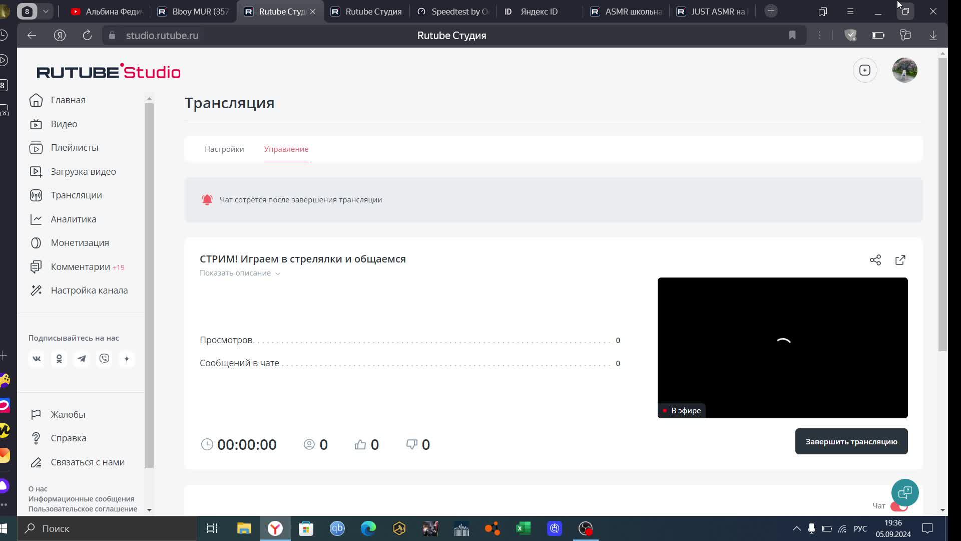
Task: Click the RUTUBE Studio logo
Action: tap(109, 72)
